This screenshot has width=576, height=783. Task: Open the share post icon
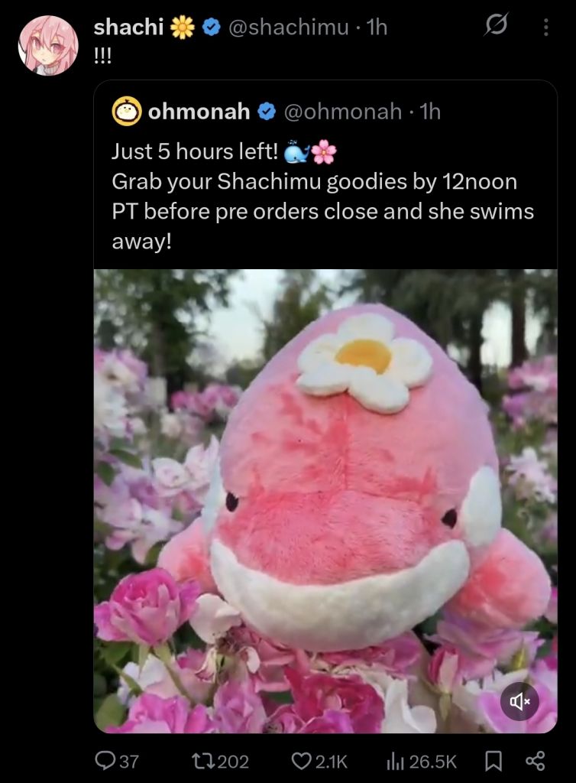pos(536,761)
